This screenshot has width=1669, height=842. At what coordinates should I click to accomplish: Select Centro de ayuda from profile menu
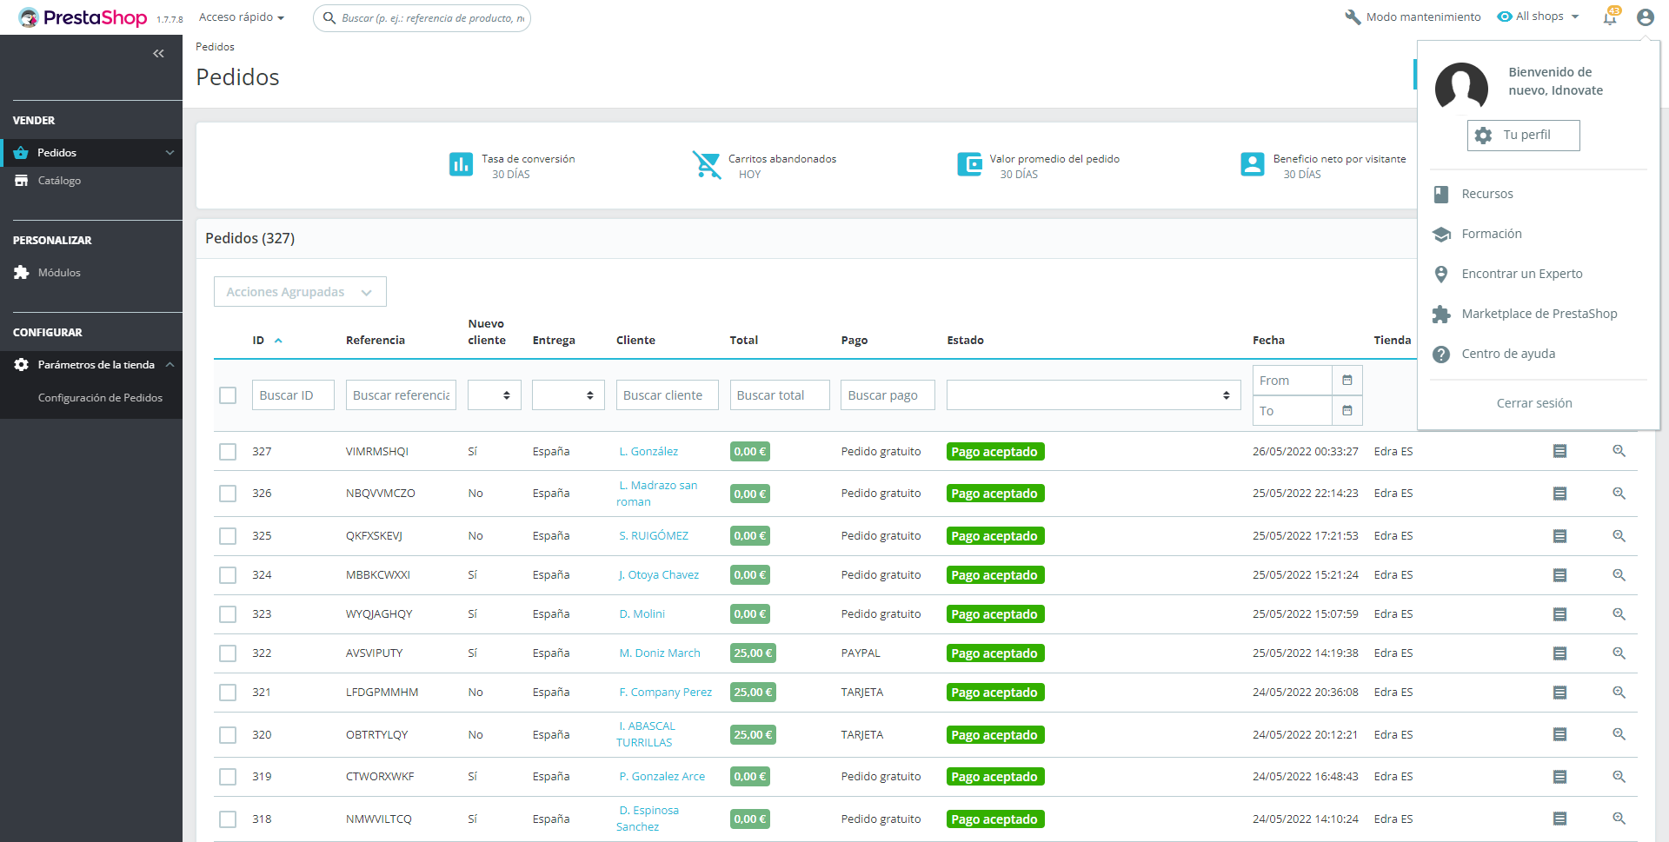tap(1508, 354)
